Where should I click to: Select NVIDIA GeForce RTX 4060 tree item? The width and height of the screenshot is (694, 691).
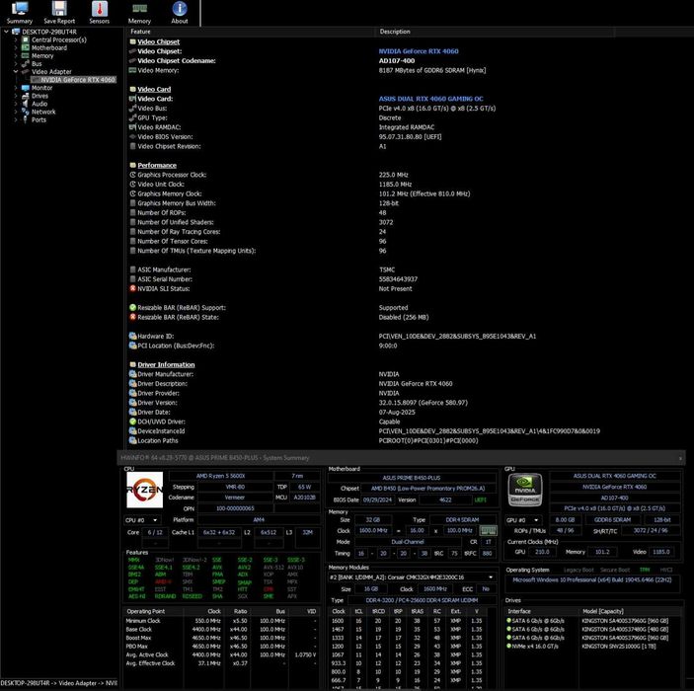point(78,80)
